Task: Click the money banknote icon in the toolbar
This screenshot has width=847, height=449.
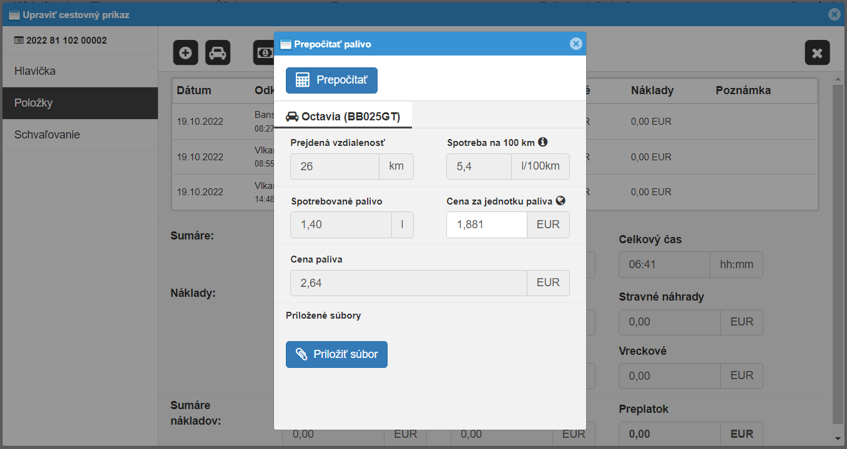Action: pos(264,53)
